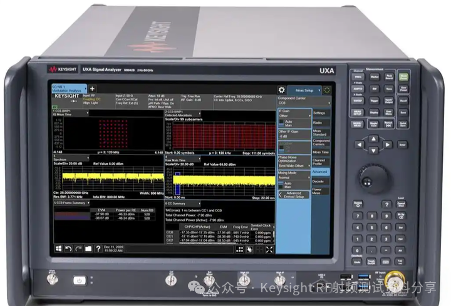
Task: Switch to the Radio menu tab
Action: coord(321,123)
